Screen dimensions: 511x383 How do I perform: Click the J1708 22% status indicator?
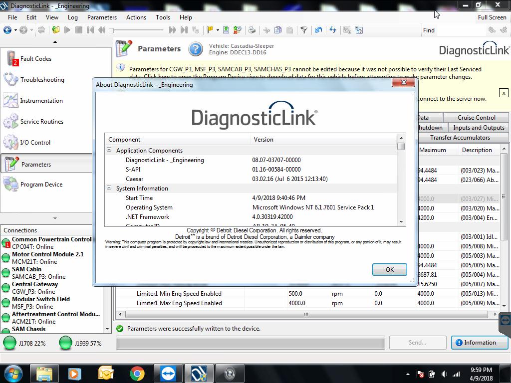click(x=24, y=343)
